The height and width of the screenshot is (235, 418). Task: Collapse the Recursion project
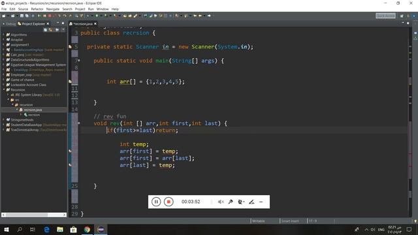(3, 90)
